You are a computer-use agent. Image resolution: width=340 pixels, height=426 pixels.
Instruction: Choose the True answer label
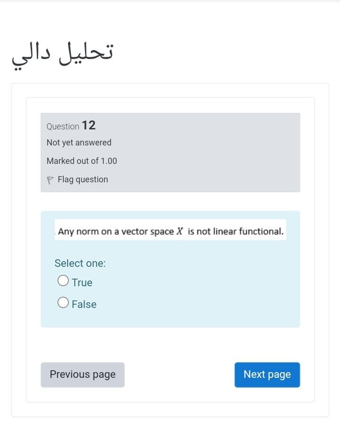(x=82, y=282)
